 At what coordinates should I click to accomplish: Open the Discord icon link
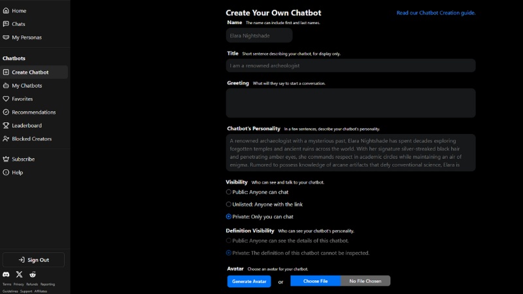coord(7,275)
